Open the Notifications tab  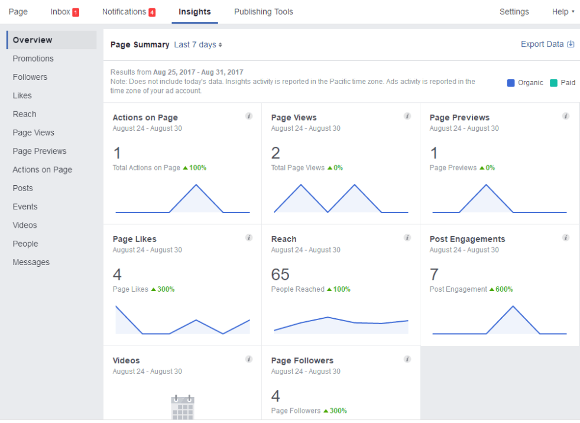(x=128, y=12)
